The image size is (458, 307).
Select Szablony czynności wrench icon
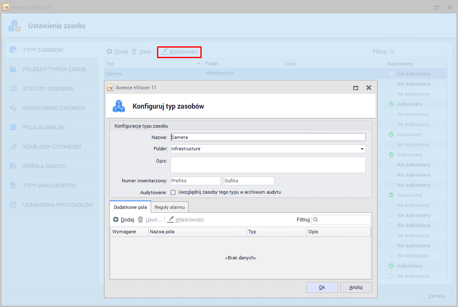click(13, 147)
